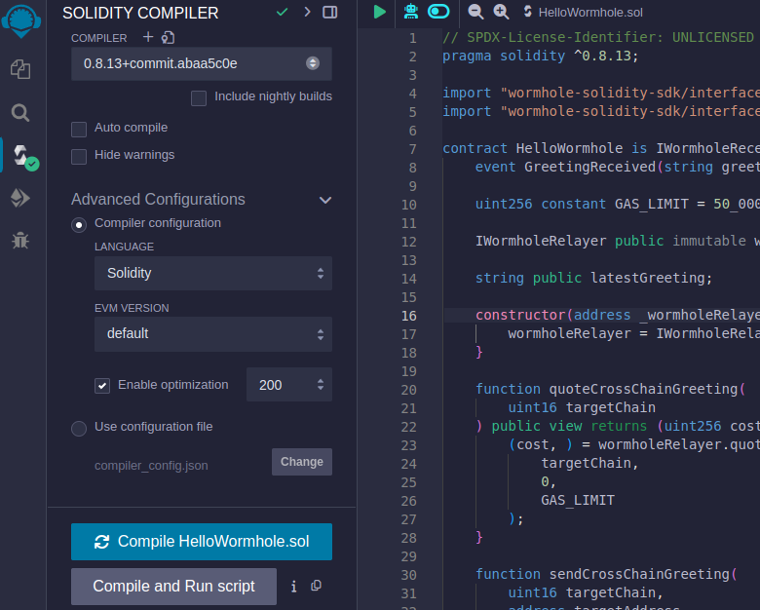Image resolution: width=760 pixels, height=610 pixels.
Task: Click 'uint16 targetChain' on line 21
Action: (582, 407)
